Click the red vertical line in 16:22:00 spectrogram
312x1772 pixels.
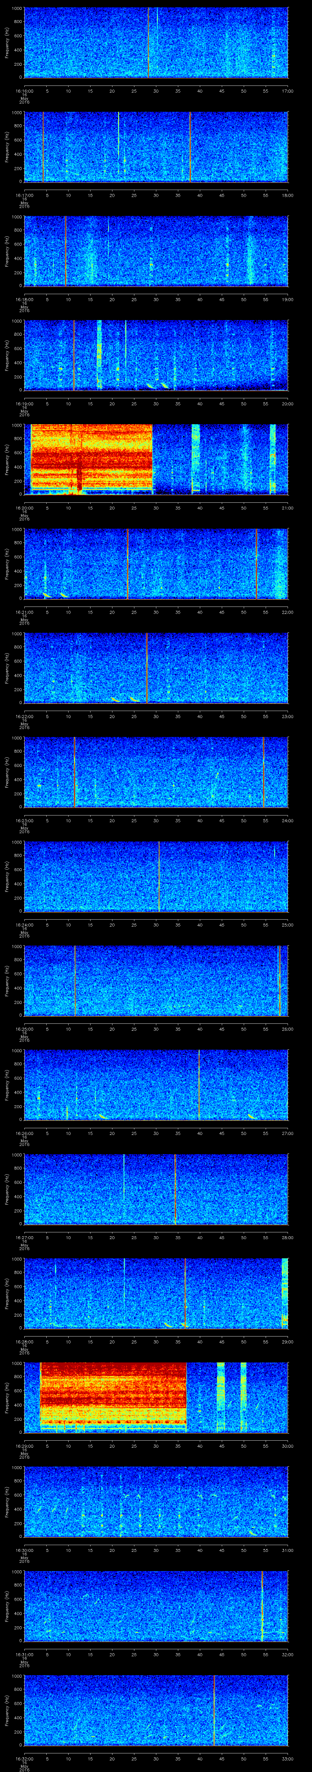click(147, 667)
